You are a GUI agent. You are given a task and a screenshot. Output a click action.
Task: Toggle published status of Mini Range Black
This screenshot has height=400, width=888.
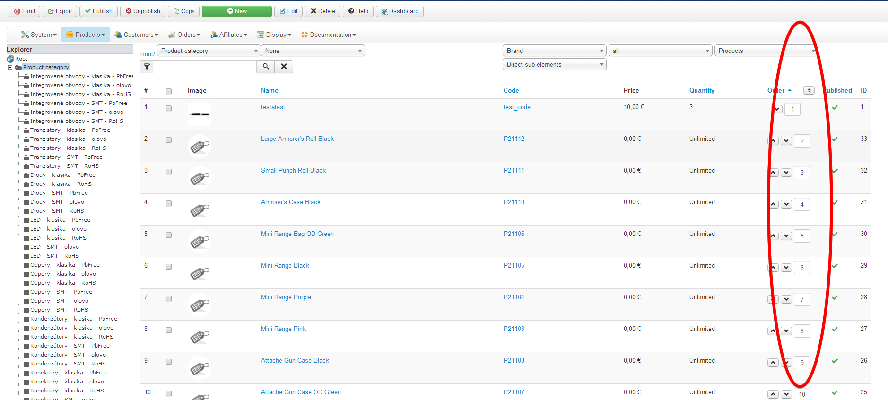click(x=835, y=266)
